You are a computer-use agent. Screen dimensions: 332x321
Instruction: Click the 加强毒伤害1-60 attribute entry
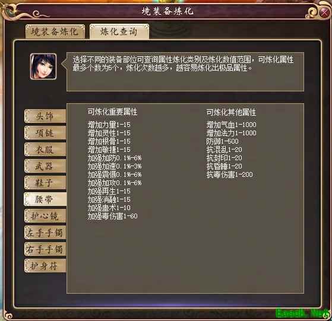coord(113,216)
